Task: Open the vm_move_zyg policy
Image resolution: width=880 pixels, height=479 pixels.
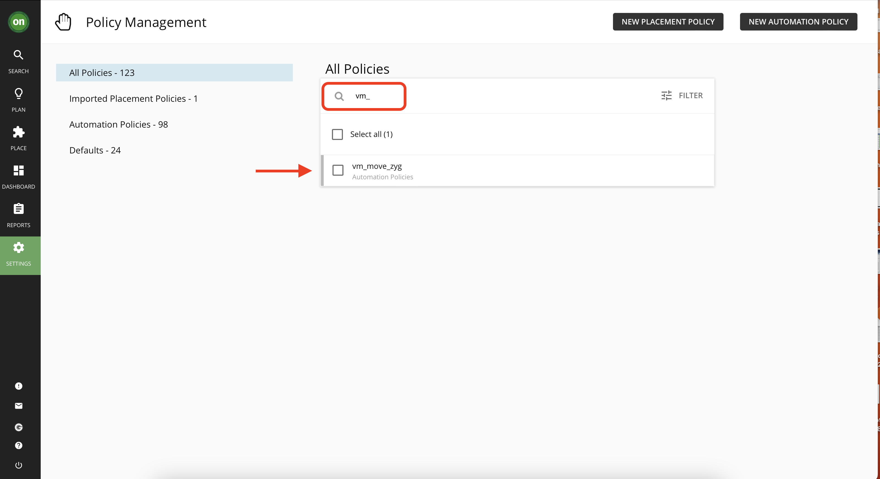Action: 517,170
